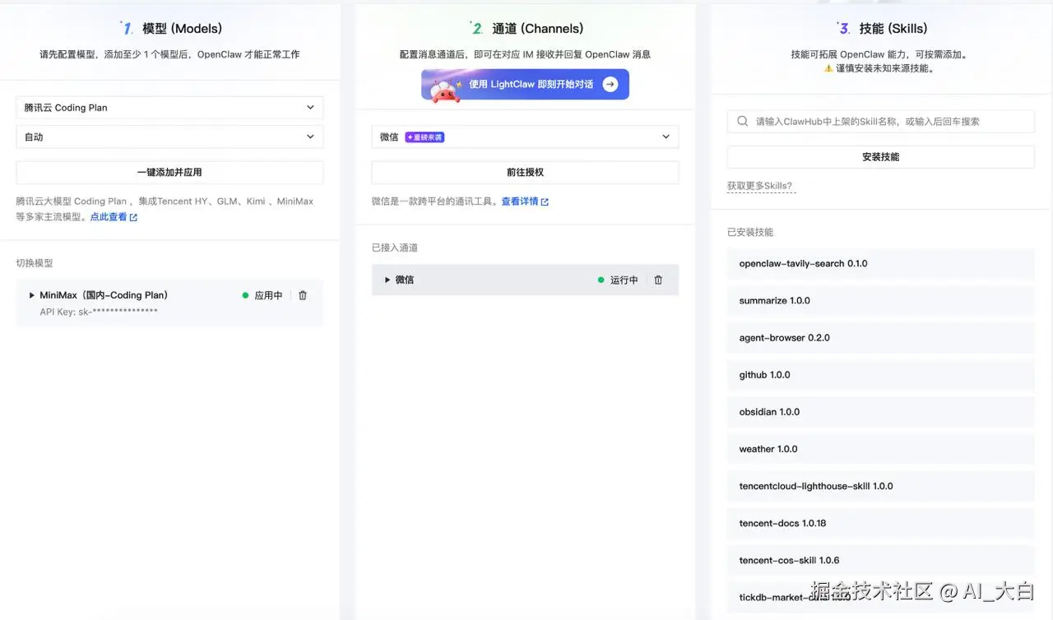Click the crab mascot on LightClaw banner
The image size is (1053, 620).
tap(446, 90)
